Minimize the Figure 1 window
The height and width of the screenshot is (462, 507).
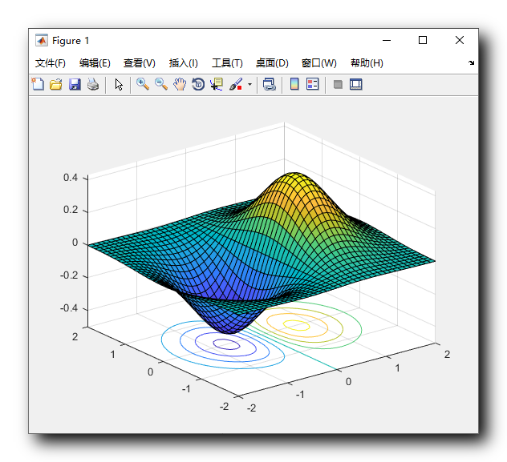[x=387, y=40]
